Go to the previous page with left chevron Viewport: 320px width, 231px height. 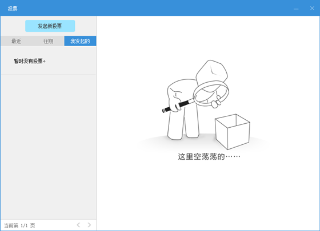[x=78, y=225]
